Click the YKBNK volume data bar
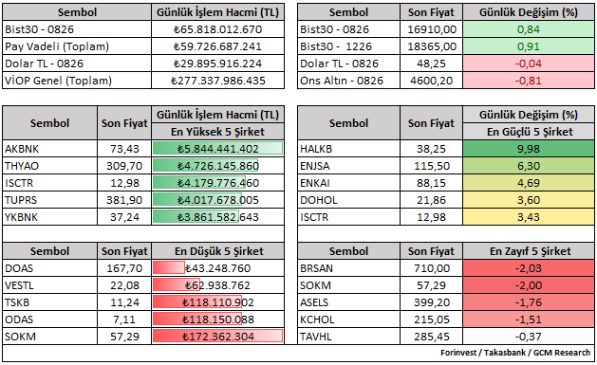 196,217
